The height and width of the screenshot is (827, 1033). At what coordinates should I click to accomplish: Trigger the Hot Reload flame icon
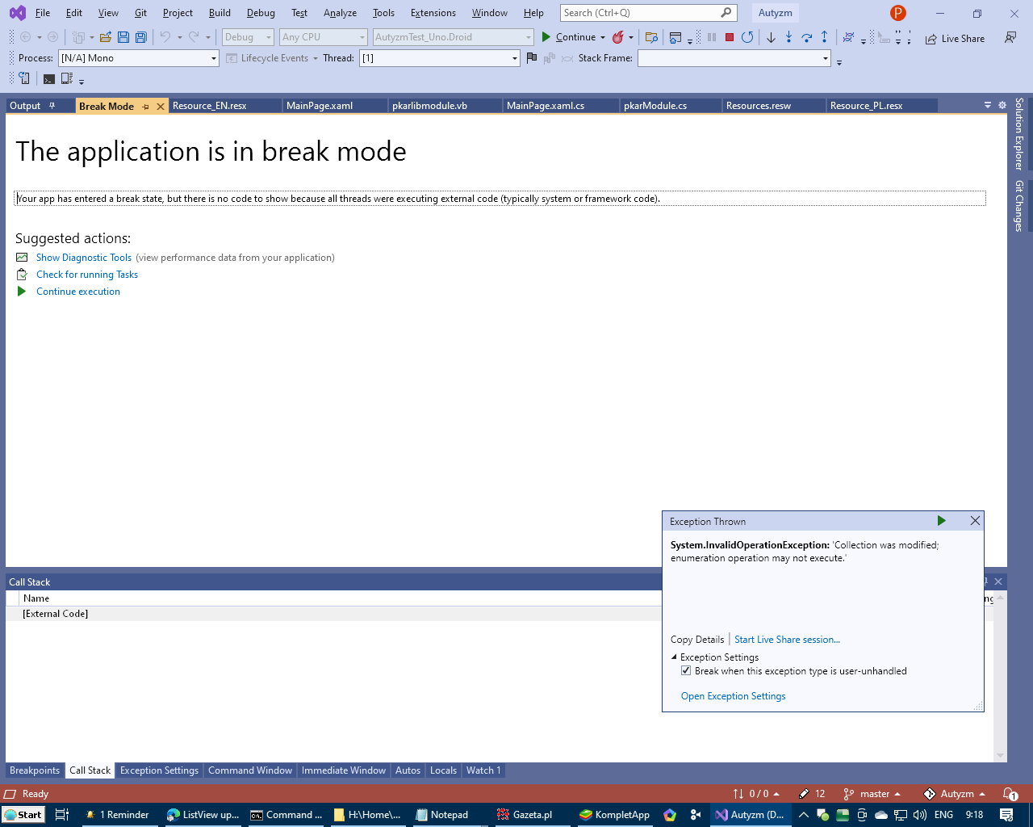coord(617,37)
